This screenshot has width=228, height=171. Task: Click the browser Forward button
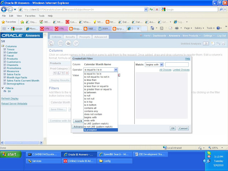pyautogui.click(x=10, y=10)
